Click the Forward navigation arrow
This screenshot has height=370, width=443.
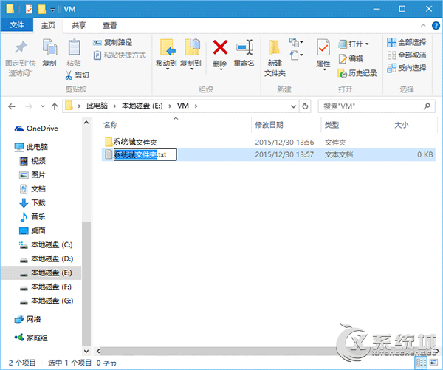(x=29, y=106)
